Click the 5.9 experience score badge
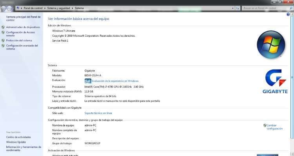Viewport: 294px width, 156px height. pos(88,81)
